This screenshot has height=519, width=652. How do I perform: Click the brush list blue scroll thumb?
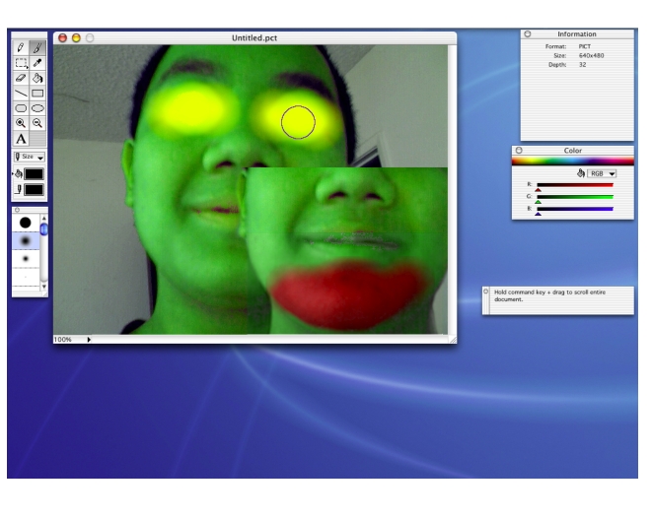pos(44,229)
